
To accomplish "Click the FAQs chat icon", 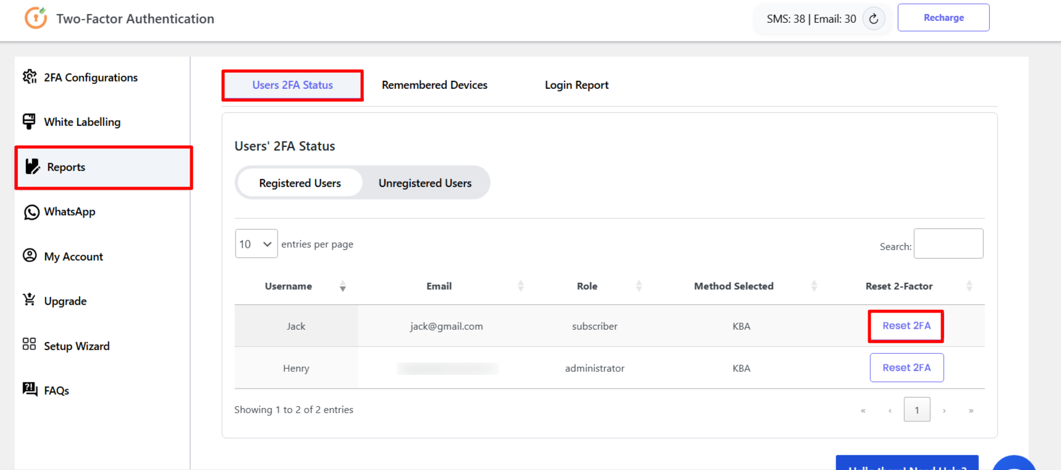I will coord(30,389).
